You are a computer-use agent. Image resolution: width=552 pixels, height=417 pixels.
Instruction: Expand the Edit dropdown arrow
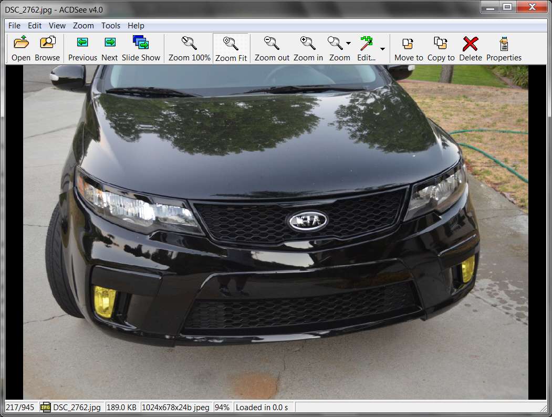point(383,49)
